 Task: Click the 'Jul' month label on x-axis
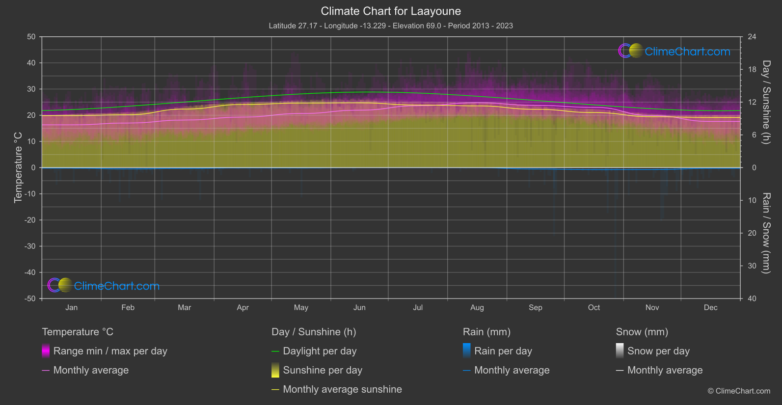(418, 307)
